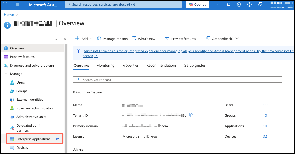295x154 pixels.
Task: Click the help question mark icon
Action: point(249,4)
